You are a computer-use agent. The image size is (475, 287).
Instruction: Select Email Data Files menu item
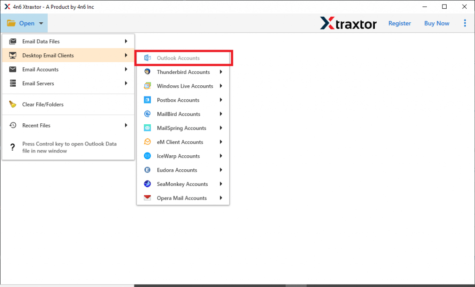68,41
